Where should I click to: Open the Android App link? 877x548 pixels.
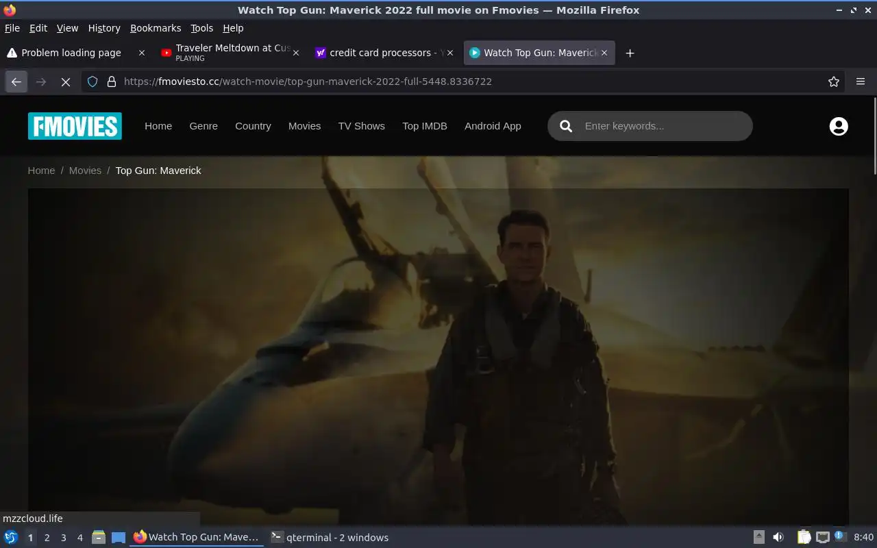[493, 126]
